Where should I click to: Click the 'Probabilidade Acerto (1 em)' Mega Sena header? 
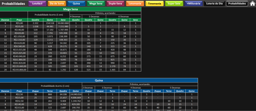coord(49,15)
